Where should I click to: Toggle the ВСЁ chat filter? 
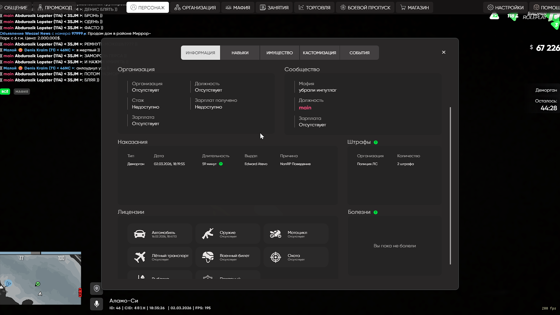[x=5, y=92]
